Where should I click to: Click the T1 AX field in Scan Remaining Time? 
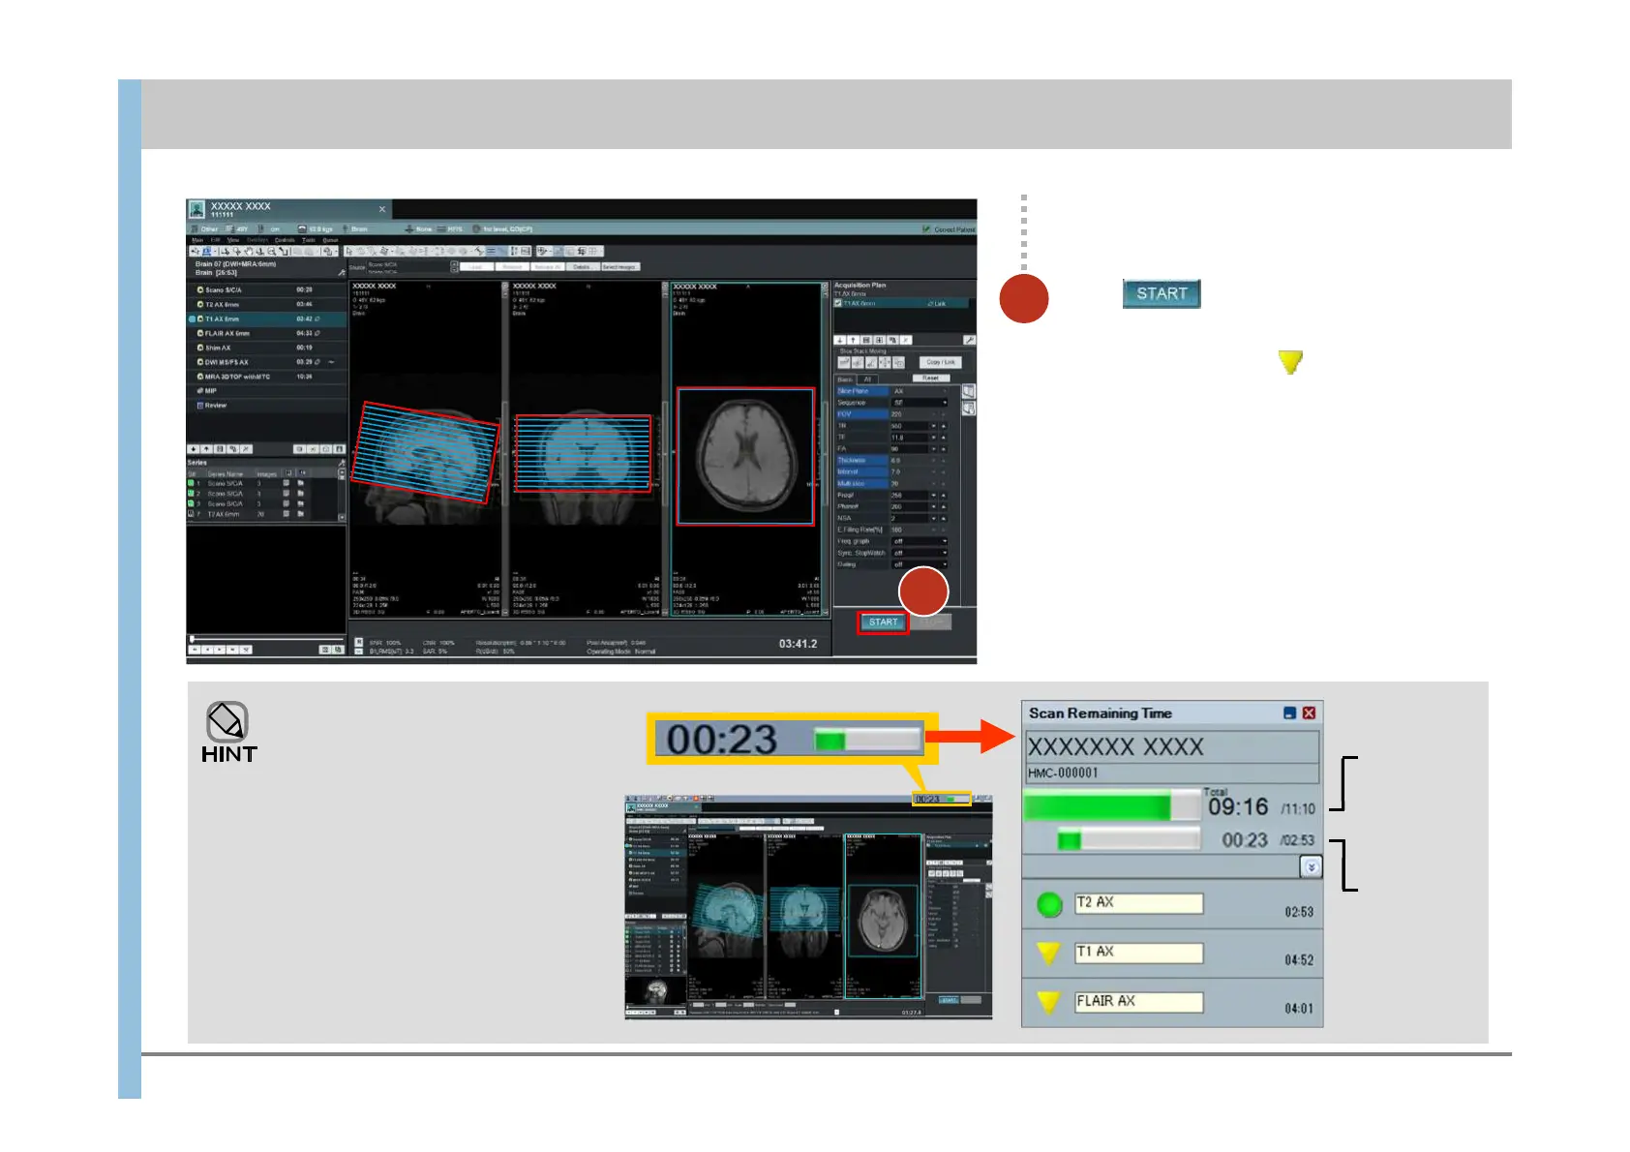[1139, 953]
